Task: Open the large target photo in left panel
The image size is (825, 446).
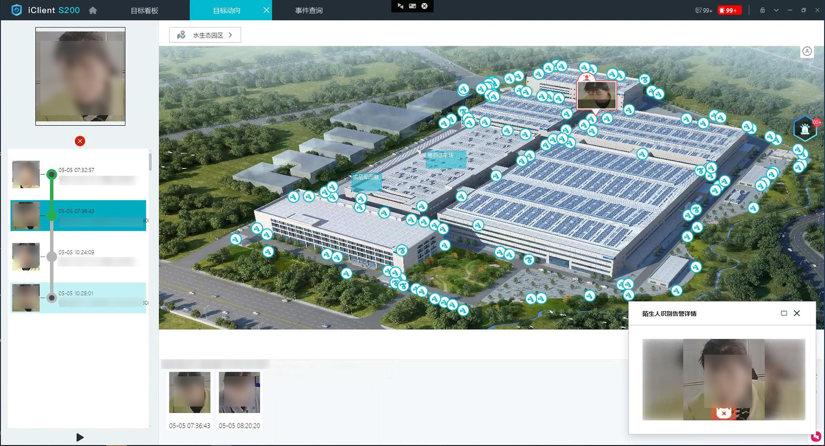Action: click(x=80, y=76)
